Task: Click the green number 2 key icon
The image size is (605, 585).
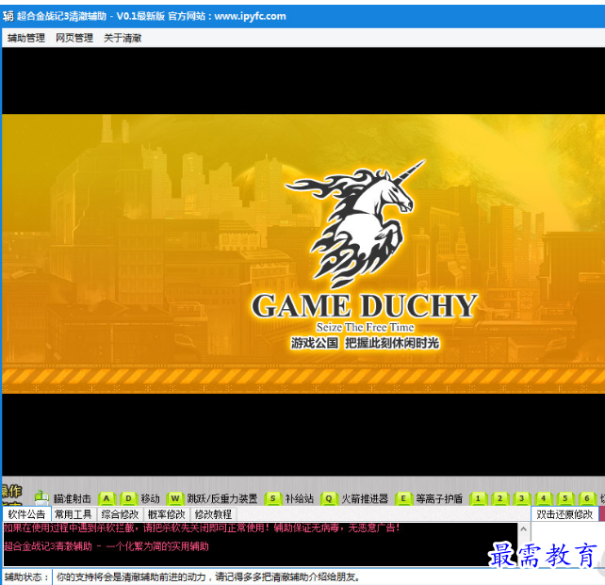Action: point(500,498)
